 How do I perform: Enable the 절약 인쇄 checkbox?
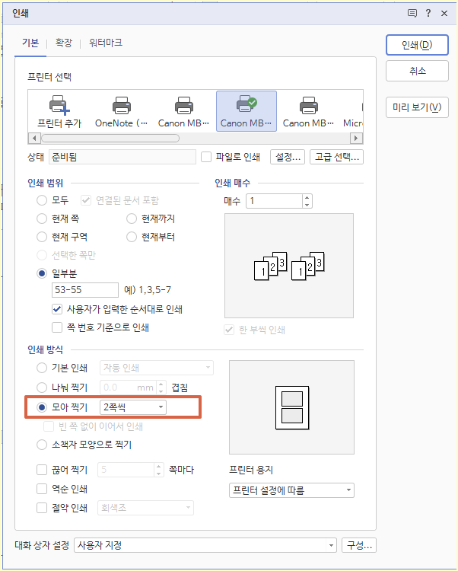42,508
